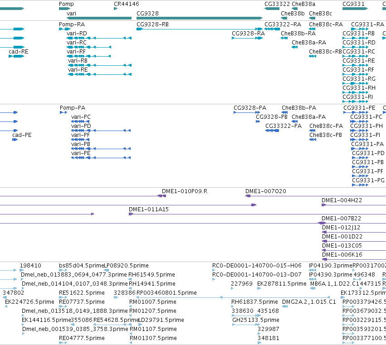
Task: Select the Pomp-PA protein label
Action: click(x=73, y=108)
